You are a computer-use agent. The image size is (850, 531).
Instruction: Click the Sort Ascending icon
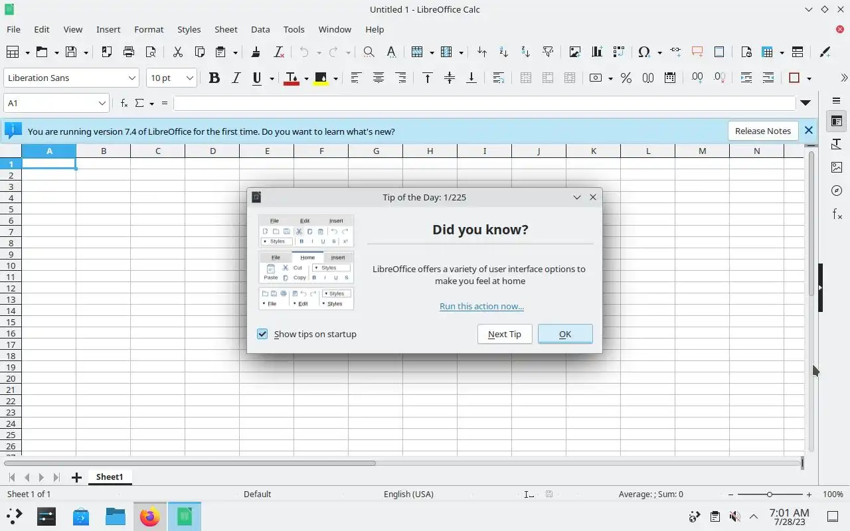pos(503,52)
